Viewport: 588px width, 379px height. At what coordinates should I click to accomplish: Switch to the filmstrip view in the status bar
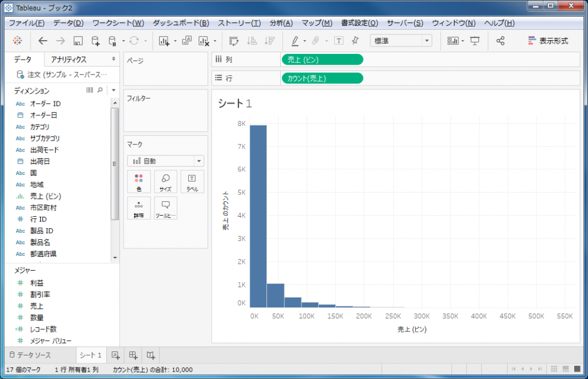click(x=565, y=369)
